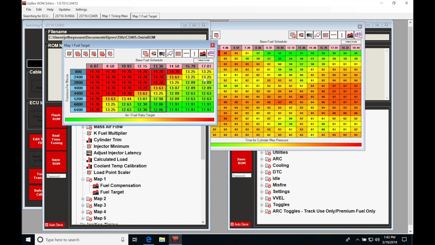Screen dimensions: 435x245
Task: Open the Settings menu
Action: (81, 10)
